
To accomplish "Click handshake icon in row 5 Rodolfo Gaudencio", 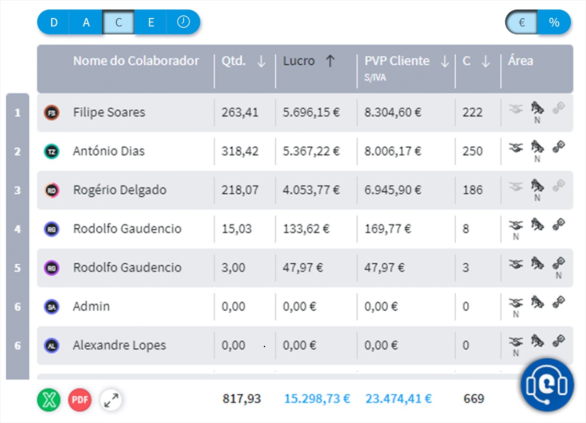I will (516, 264).
